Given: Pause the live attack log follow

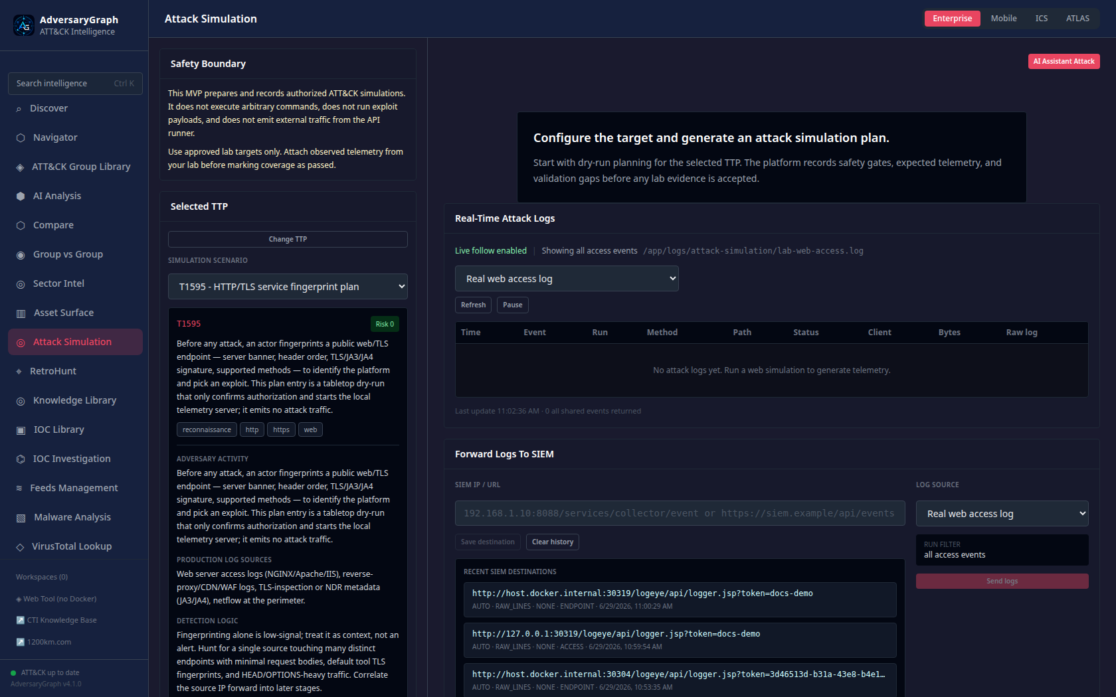Looking at the screenshot, I should coord(512,305).
